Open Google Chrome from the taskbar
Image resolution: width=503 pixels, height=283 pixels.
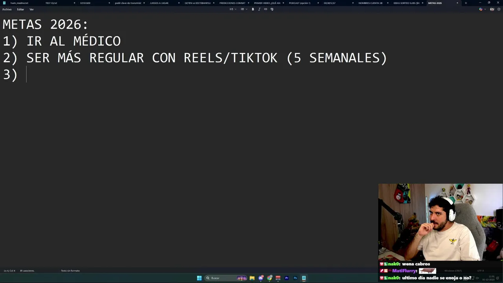tap(270, 278)
